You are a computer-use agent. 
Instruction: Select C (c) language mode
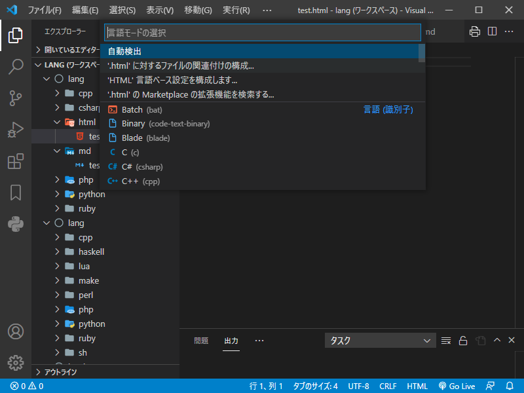pyautogui.click(x=263, y=153)
